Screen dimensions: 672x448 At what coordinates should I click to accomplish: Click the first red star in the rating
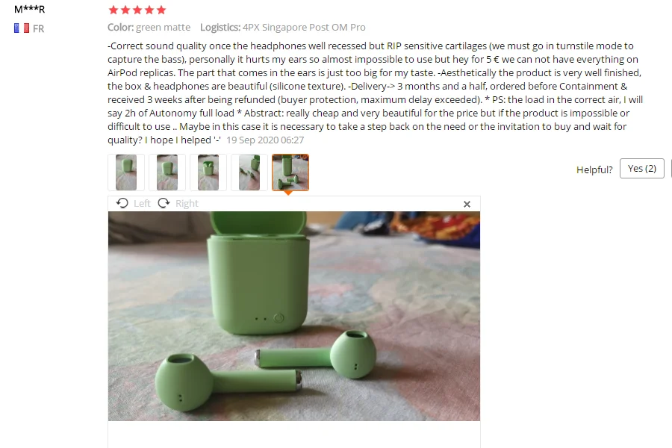(x=113, y=10)
